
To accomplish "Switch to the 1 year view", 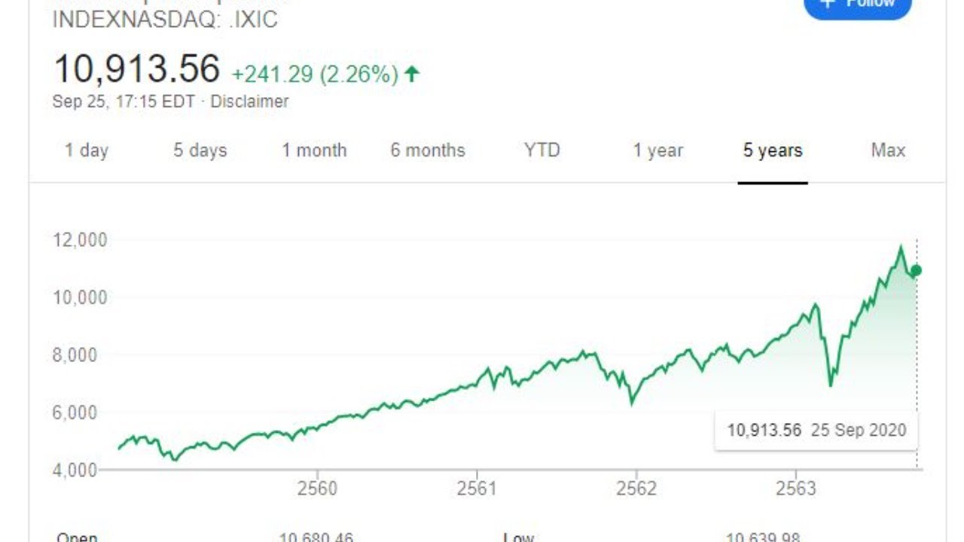I will point(658,151).
